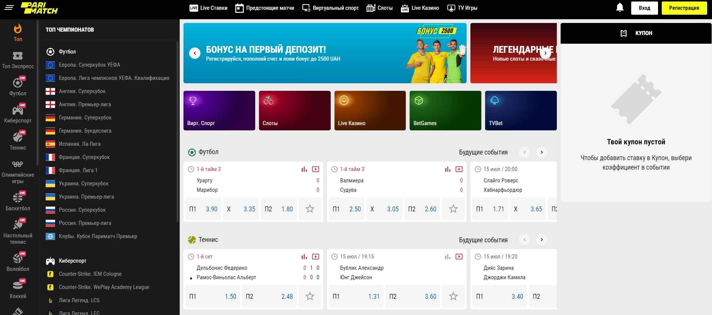712x315 pixels.
Task: Select Баскетбол icon in sidebar
Action: [x=18, y=197]
